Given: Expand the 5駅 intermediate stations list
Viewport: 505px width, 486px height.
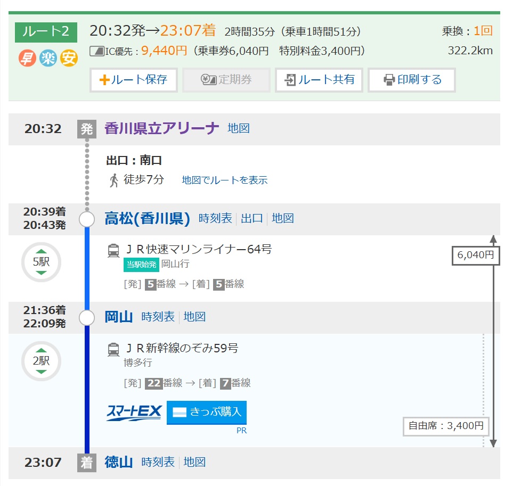Looking at the screenshot, I should click(41, 262).
